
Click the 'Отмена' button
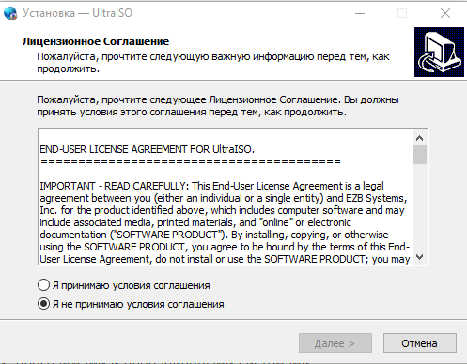420,343
